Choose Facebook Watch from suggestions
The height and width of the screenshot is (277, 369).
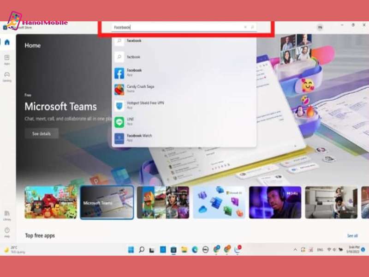click(184, 138)
